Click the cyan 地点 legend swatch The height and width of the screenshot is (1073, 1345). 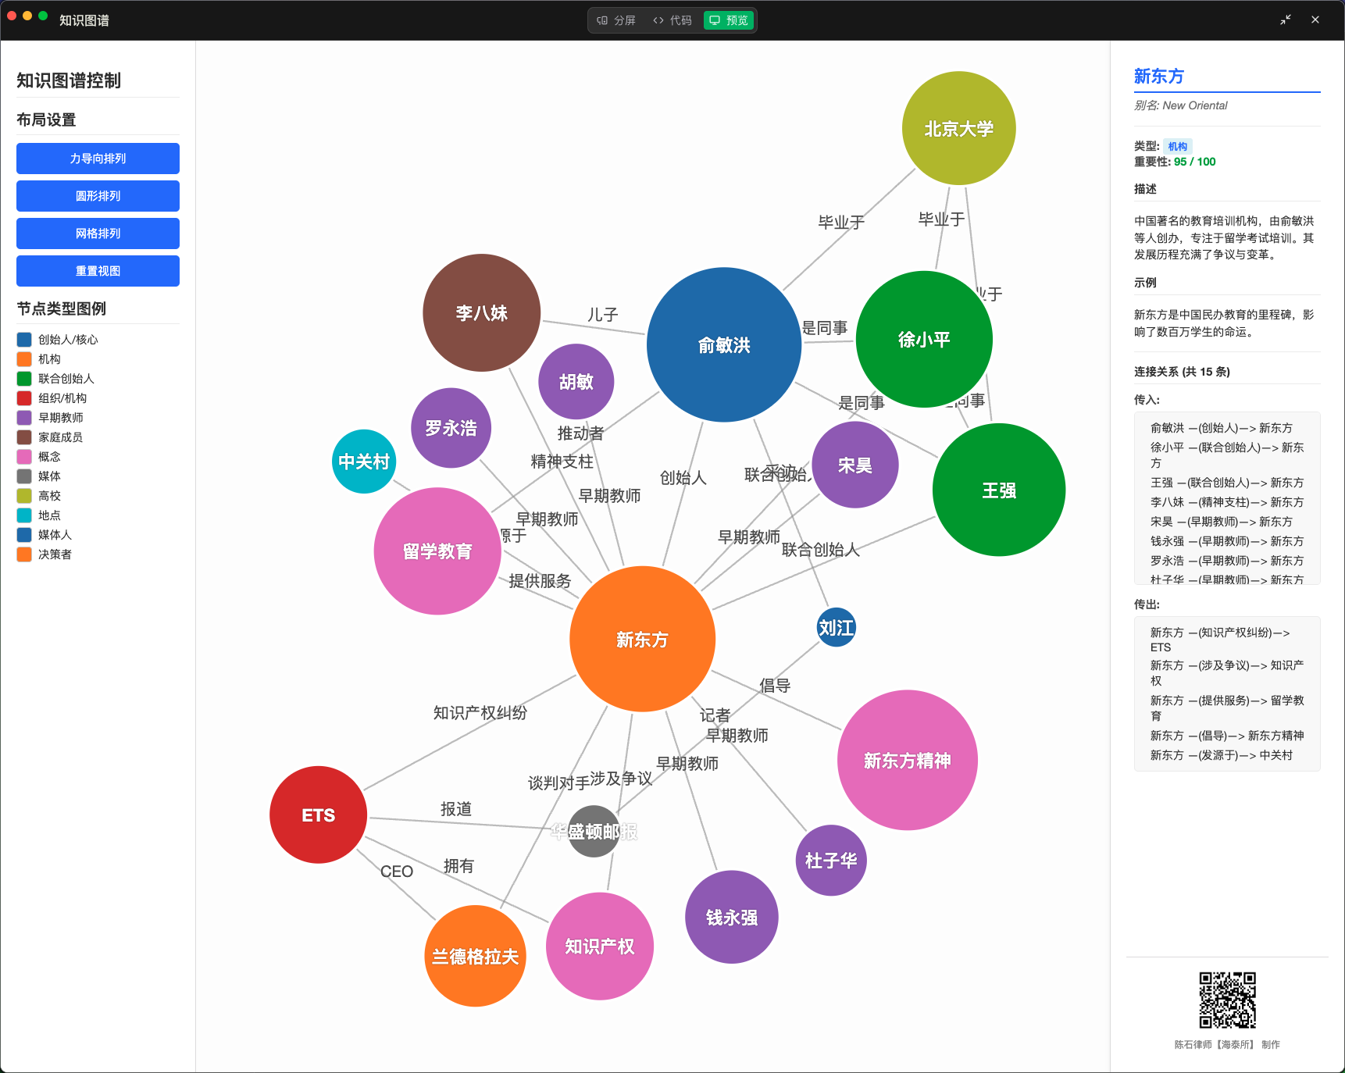(x=24, y=515)
